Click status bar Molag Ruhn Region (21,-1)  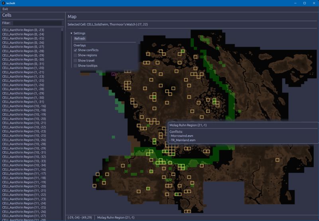(116, 217)
